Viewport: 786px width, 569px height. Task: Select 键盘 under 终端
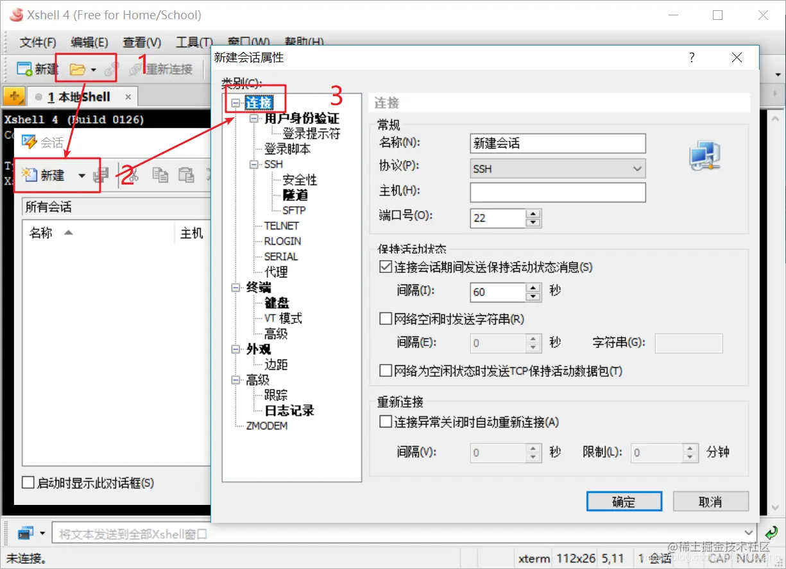coord(277,303)
